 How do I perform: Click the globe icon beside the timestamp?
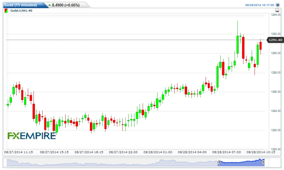tap(278, 5)
